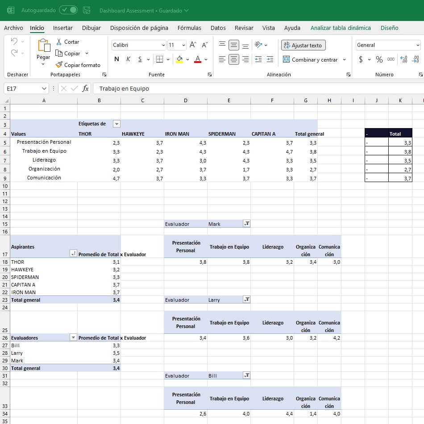Switch to the Diseño tab
The image size is (424, 424).
pyautogui.click(x=389, y=28)
